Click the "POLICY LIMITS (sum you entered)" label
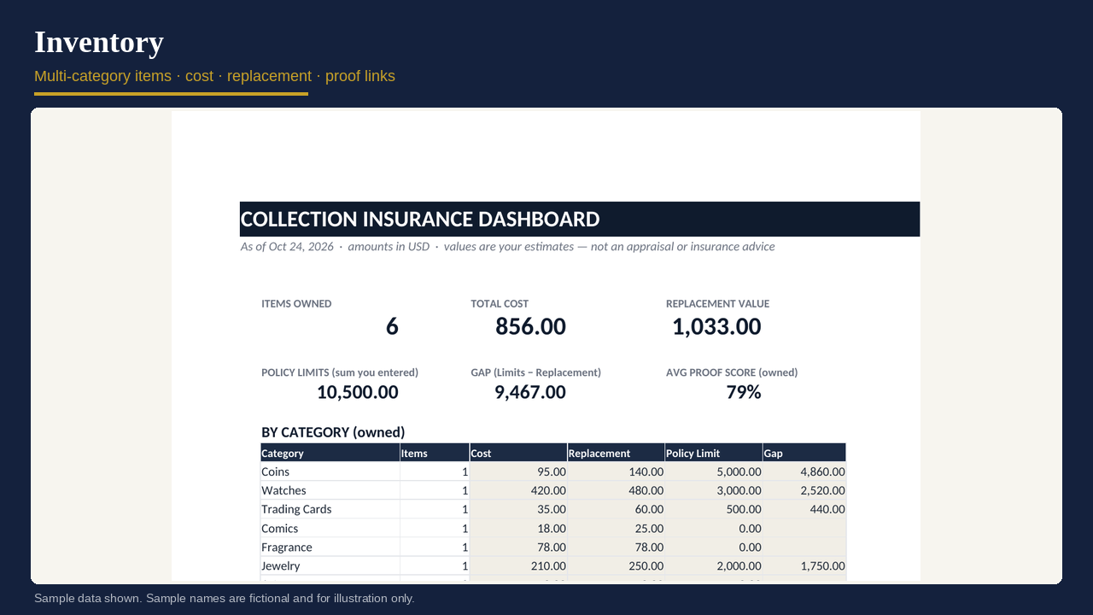Viewport: 1093px width, 615px height. pyautogui.click(x=340, y=372)
